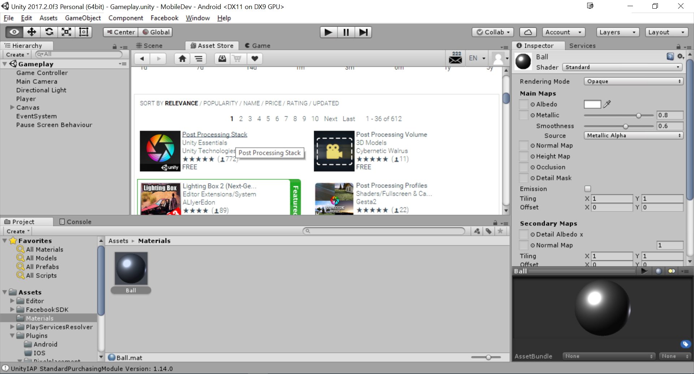Toggle pivot Center handle position

coord(121,32)
